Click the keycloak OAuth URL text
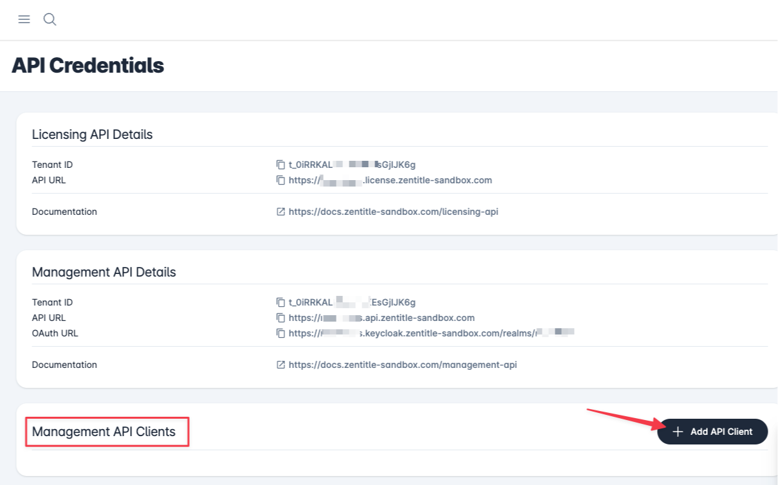 click(x=431, y=333)
